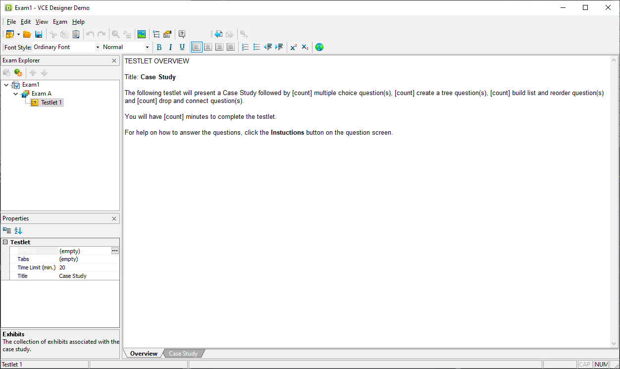Apply Subscript formatting
Viewport: 620px width, 369px height.
[x=305, y=47]
